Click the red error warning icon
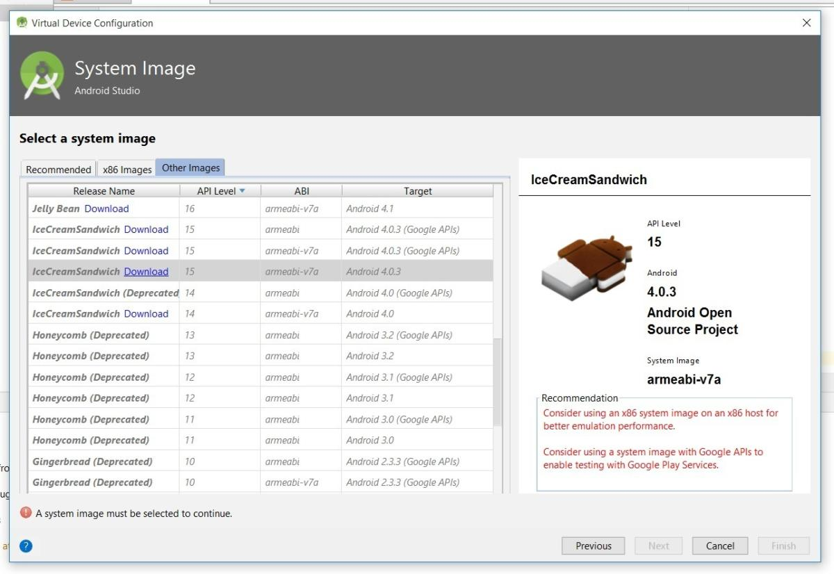 26,513
